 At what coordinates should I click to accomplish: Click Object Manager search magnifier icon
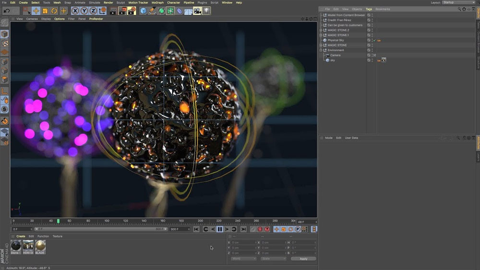coord(459,9)
